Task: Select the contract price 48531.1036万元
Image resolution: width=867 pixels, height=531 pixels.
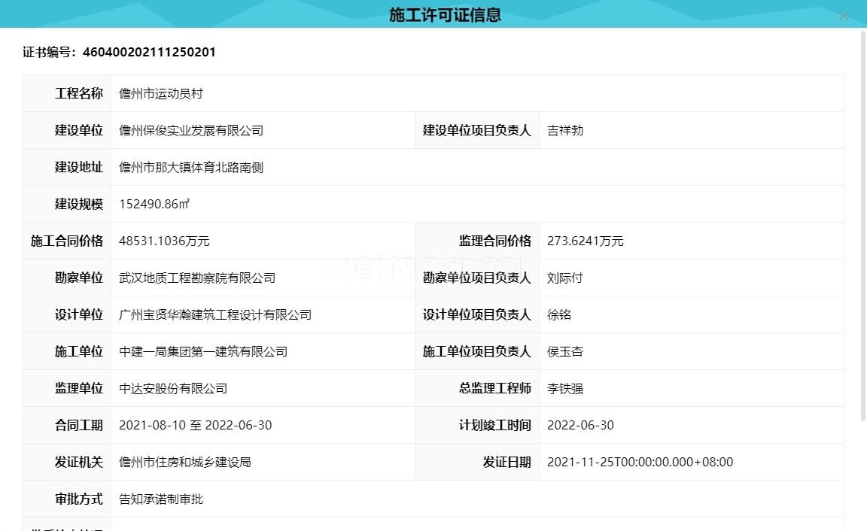Action: pyautogui.click(x=164, y=241)
